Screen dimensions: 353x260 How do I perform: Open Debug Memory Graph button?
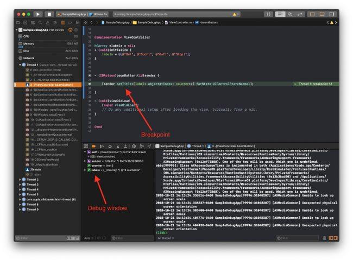coord(142,146)
